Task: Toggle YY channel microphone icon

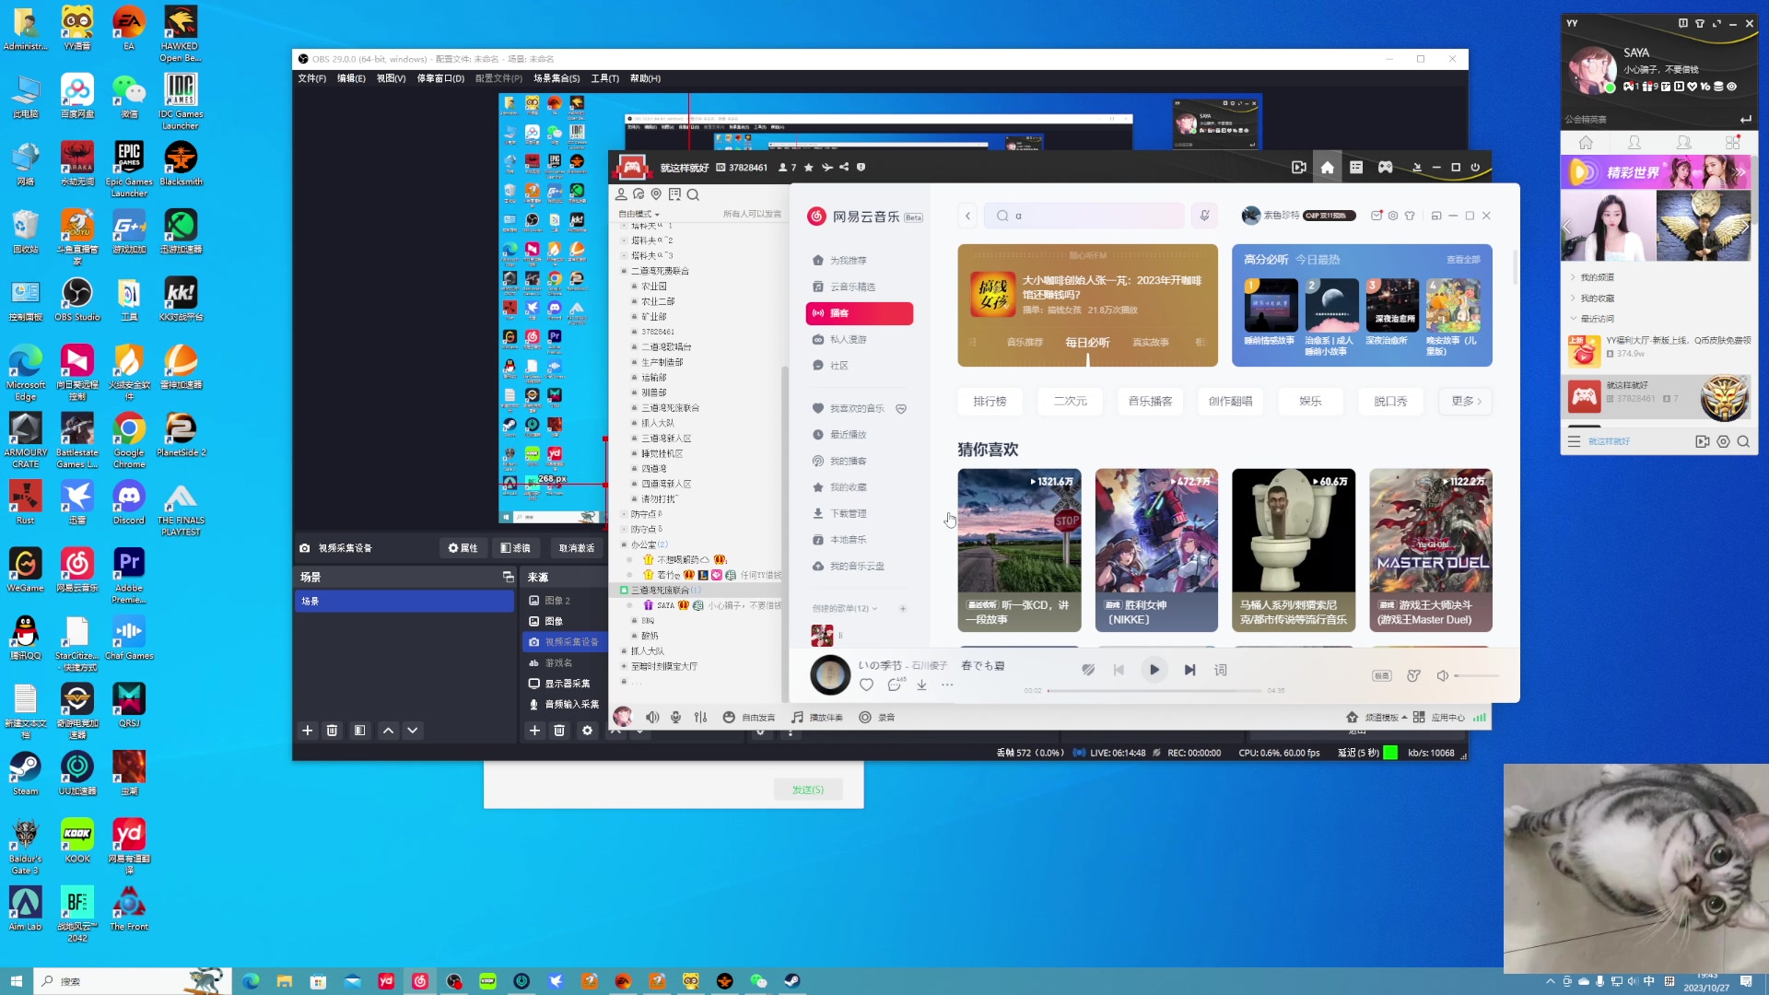Action: (675, 718)
